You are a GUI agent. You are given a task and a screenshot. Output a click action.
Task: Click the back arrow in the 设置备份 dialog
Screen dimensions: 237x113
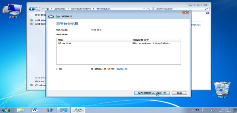click(x=51, y=17)
